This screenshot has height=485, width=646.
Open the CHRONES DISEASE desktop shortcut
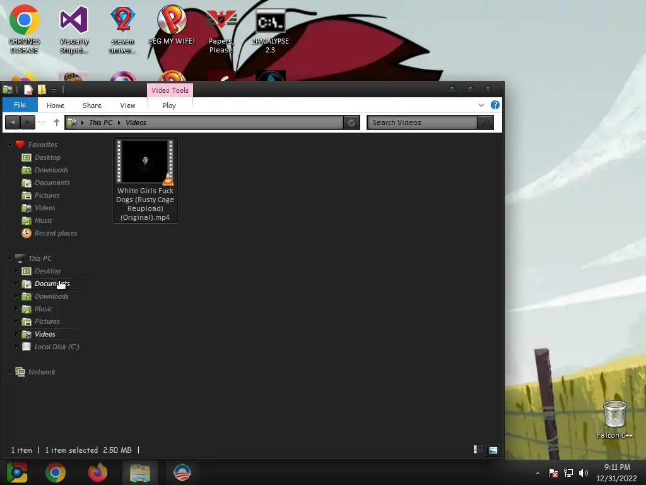pyautogui.click(x=25, y=29)
